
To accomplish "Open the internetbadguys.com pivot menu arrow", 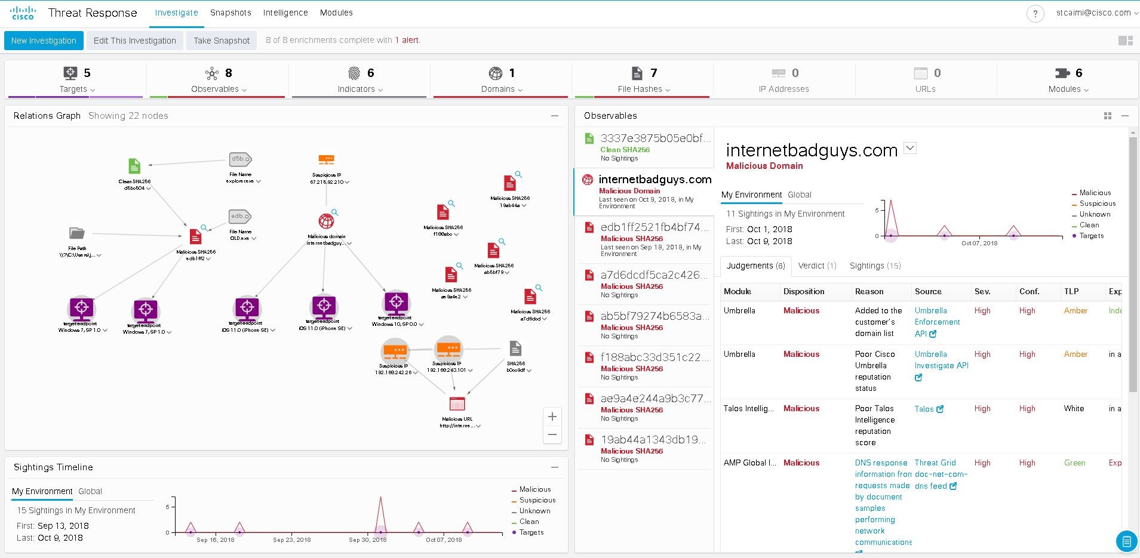I will click(x=910, y=148).
